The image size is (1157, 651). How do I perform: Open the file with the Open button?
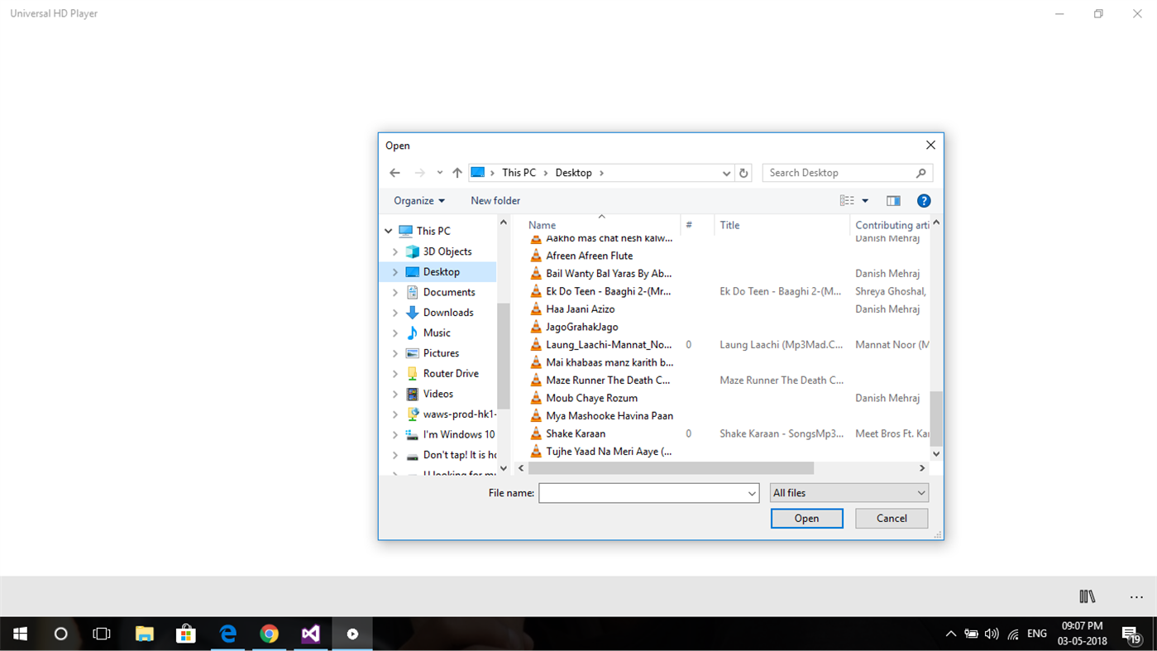(806, 518)
